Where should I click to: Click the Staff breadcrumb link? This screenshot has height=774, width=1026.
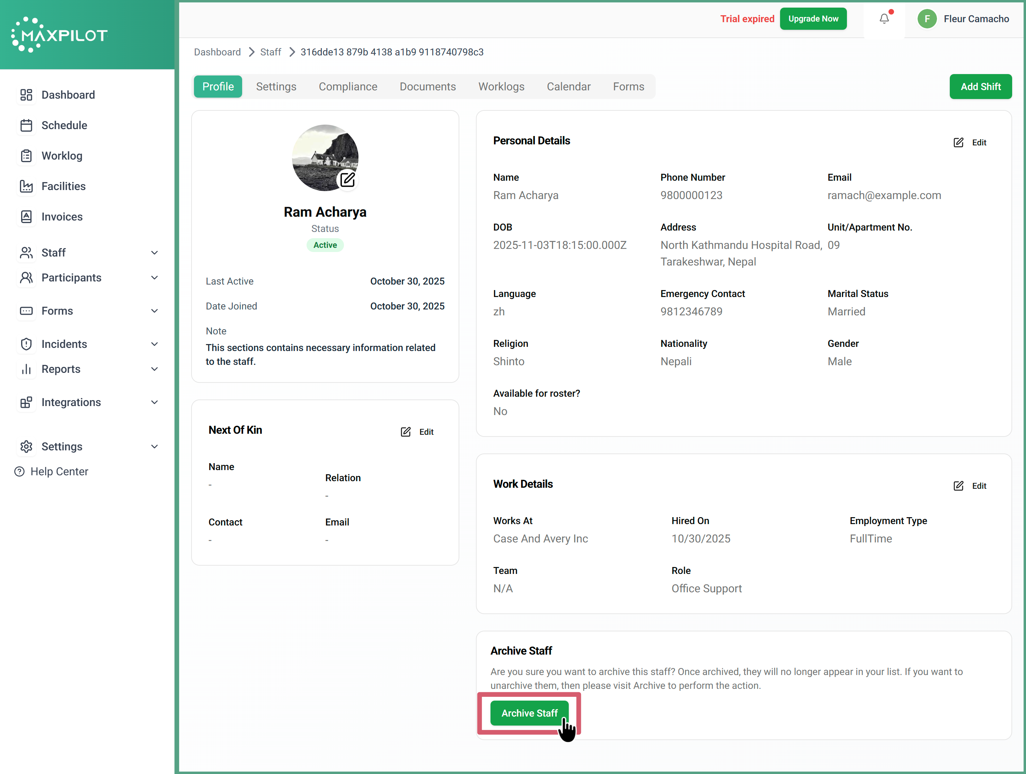point(271,52)
